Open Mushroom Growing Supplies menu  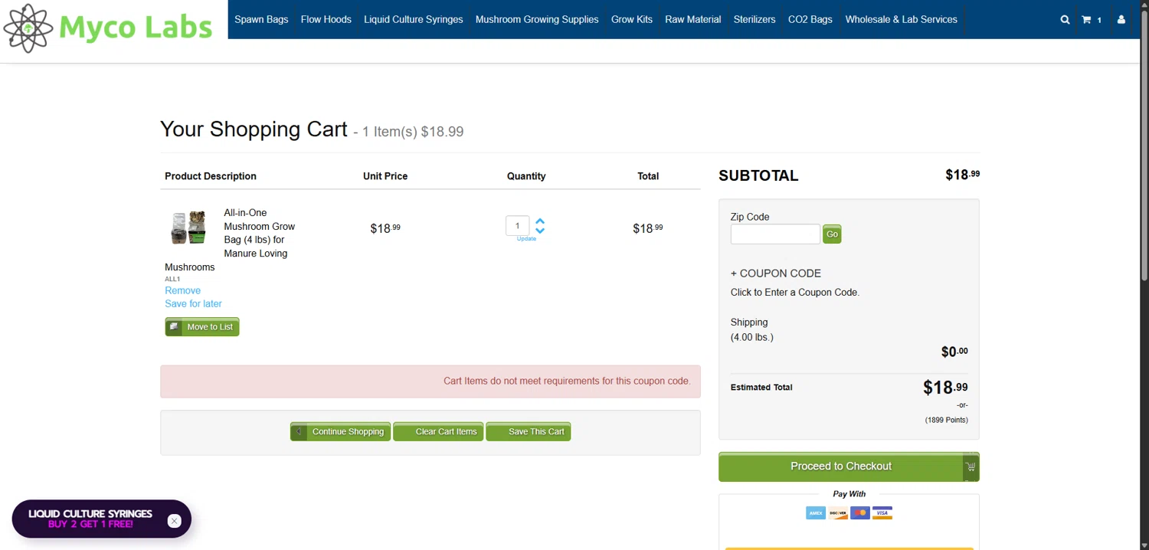537,19
